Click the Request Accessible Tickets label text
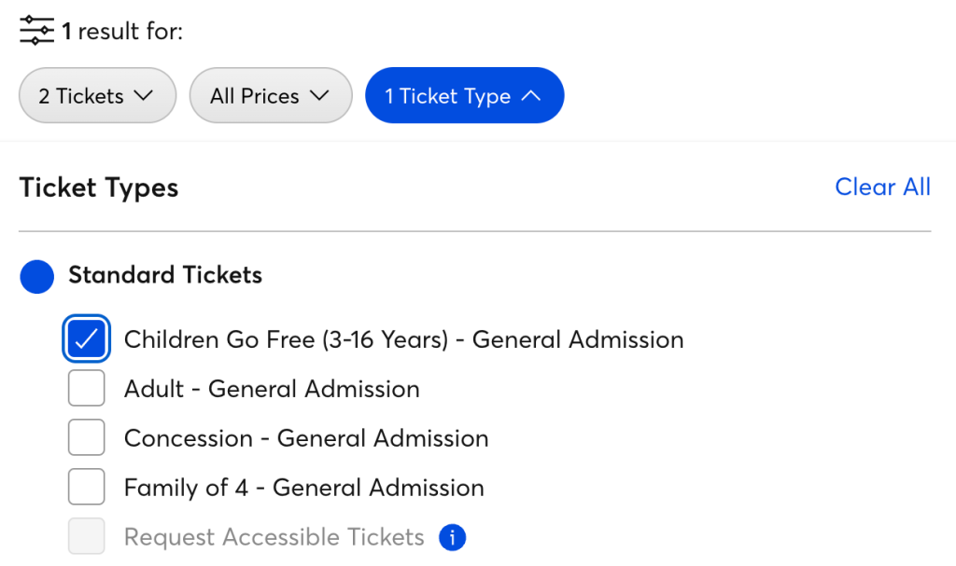 274,537
